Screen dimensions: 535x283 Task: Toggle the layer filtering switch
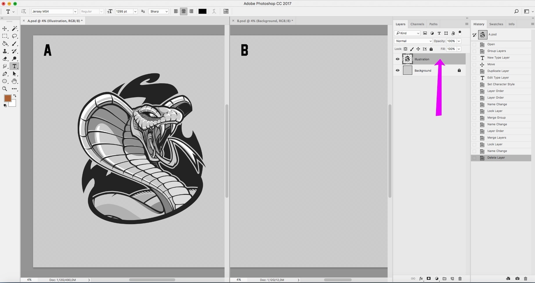point(460,33)
